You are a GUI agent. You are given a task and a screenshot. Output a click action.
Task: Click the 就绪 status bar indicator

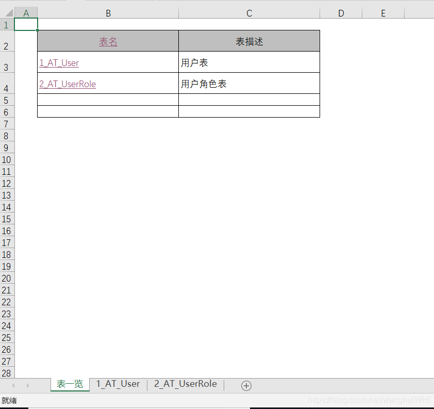[9, 400]
